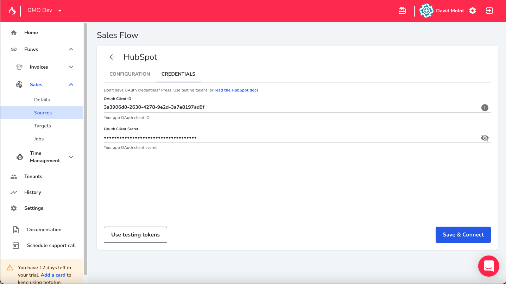
Task: Click the Home house icon
Action: 14,33
